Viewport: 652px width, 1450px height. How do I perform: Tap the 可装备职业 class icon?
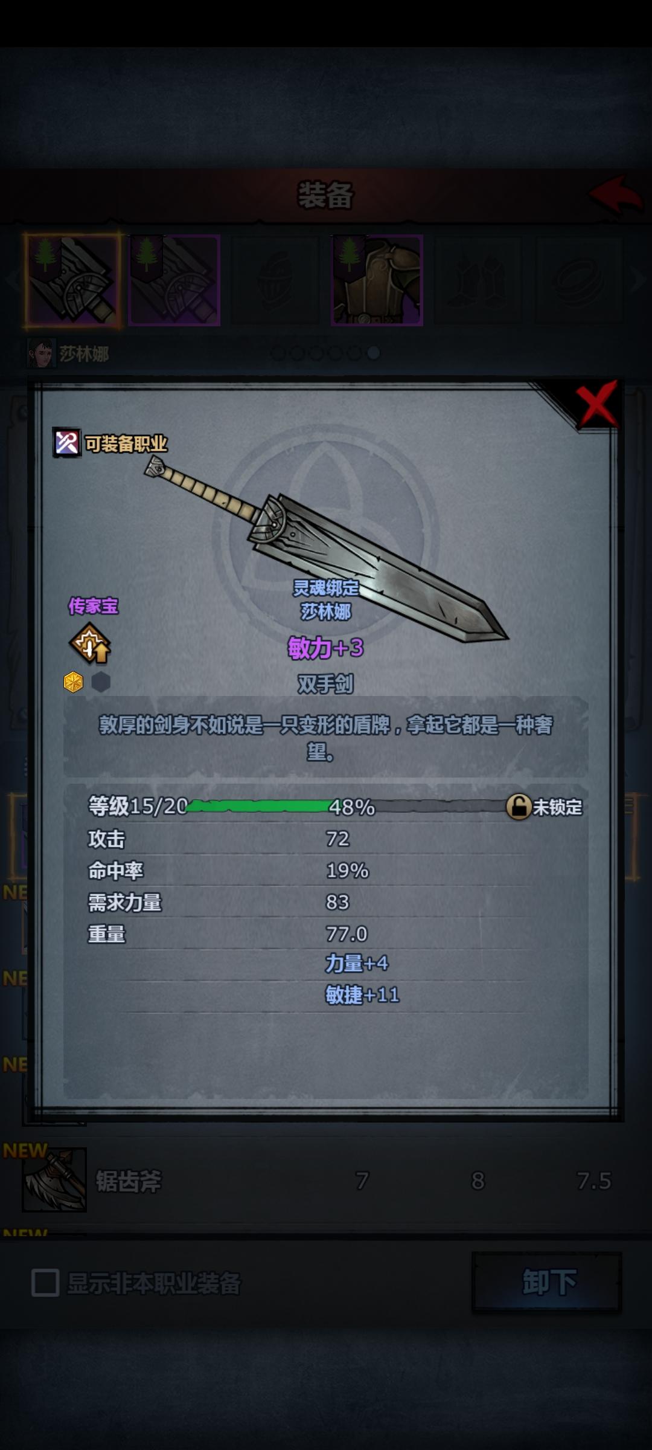(x=67, y=443)
